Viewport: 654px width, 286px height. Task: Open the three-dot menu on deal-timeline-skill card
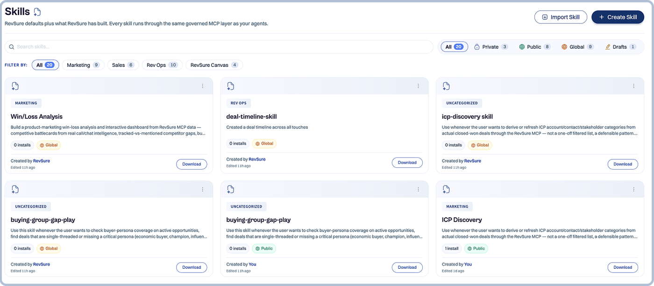point(418,86)
